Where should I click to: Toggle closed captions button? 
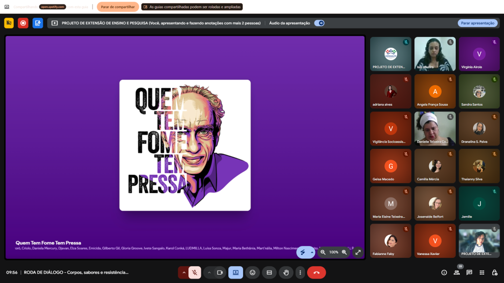[x=269, y=272]
